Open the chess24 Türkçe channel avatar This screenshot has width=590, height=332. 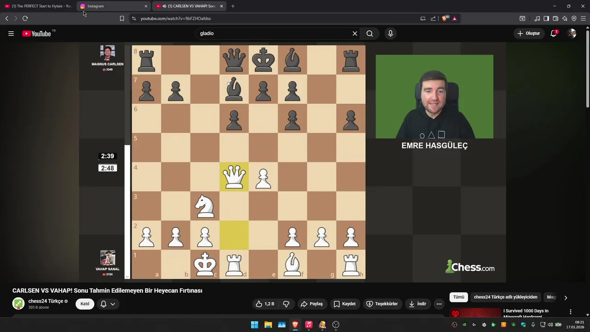tap(18, 304)
